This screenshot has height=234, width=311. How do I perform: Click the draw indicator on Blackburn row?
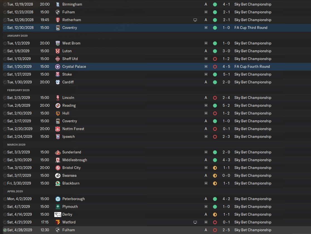(215, 183)
